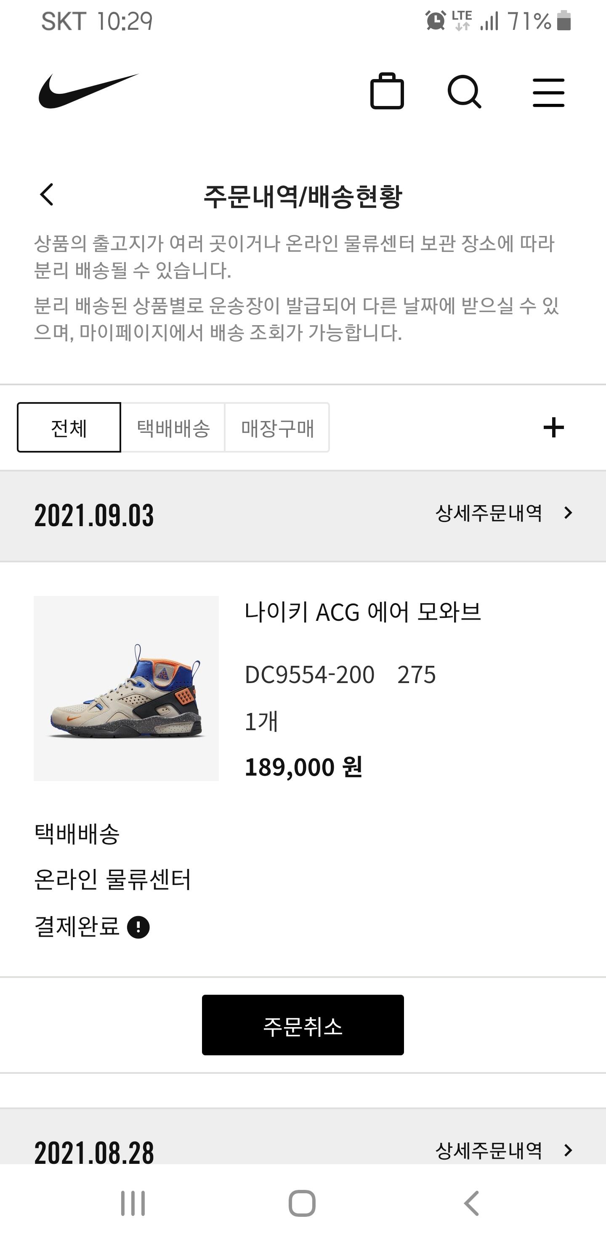606x1245 pixels.
Task: Tap the info icon beside 결제완료
Action: [x=138, y=927]
